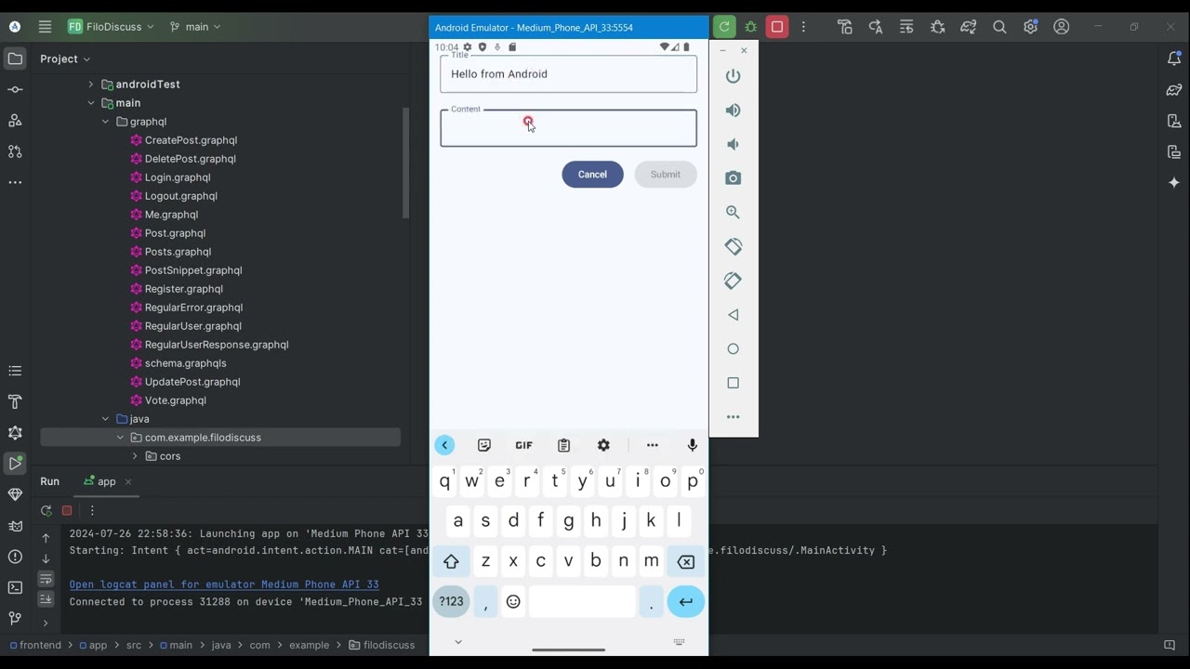Open the Notifications bell icon

click(1174, 59)
